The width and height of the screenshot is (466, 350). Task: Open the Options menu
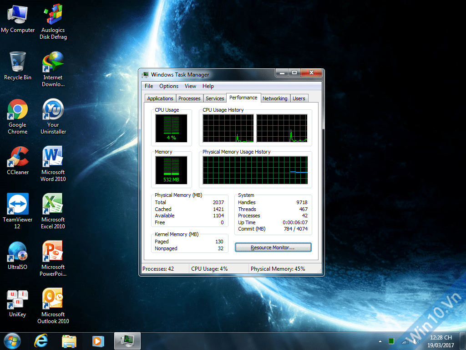[x=169, y=86]
